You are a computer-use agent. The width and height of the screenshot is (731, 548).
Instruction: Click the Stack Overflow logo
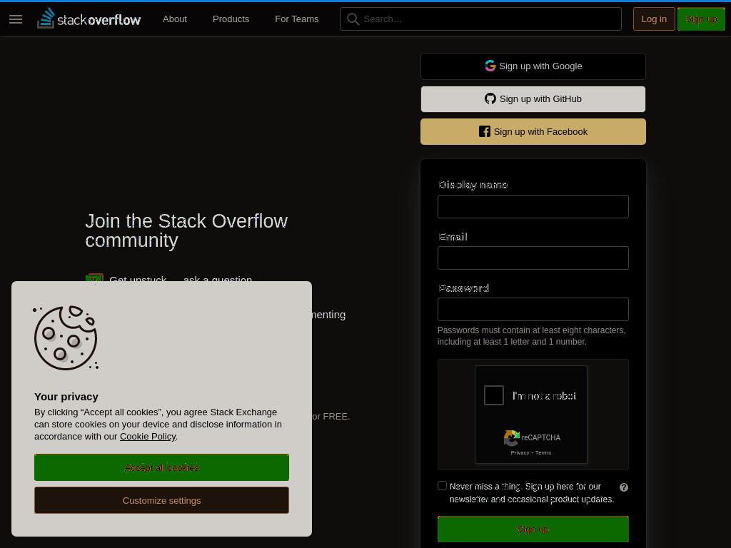89,19
